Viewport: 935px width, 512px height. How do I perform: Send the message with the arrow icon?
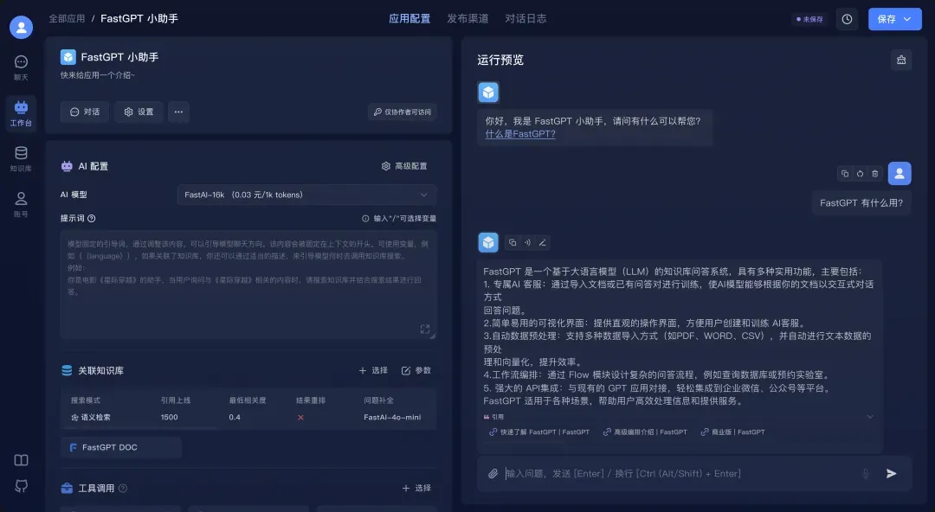pyautogui.click(x=892, y=474)
